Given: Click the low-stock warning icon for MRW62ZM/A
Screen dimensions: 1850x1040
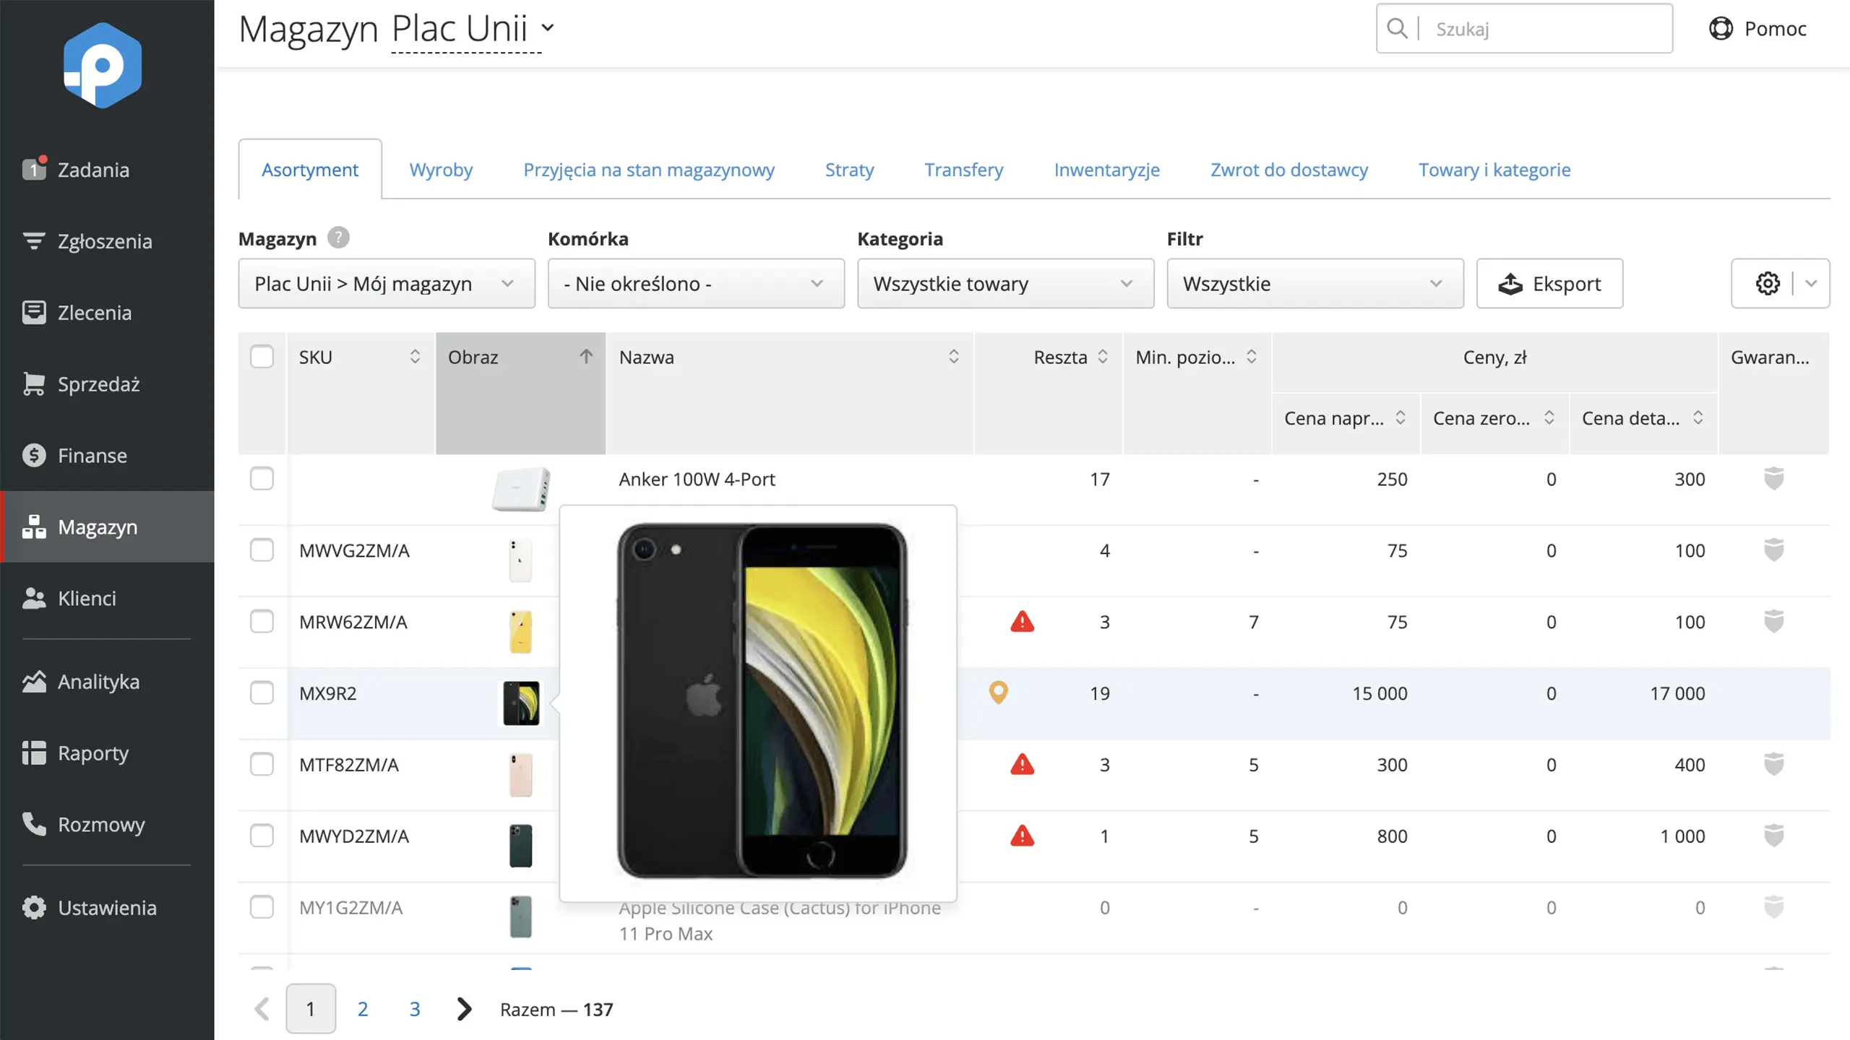Looking at the screenshot, I should 1022,621.
